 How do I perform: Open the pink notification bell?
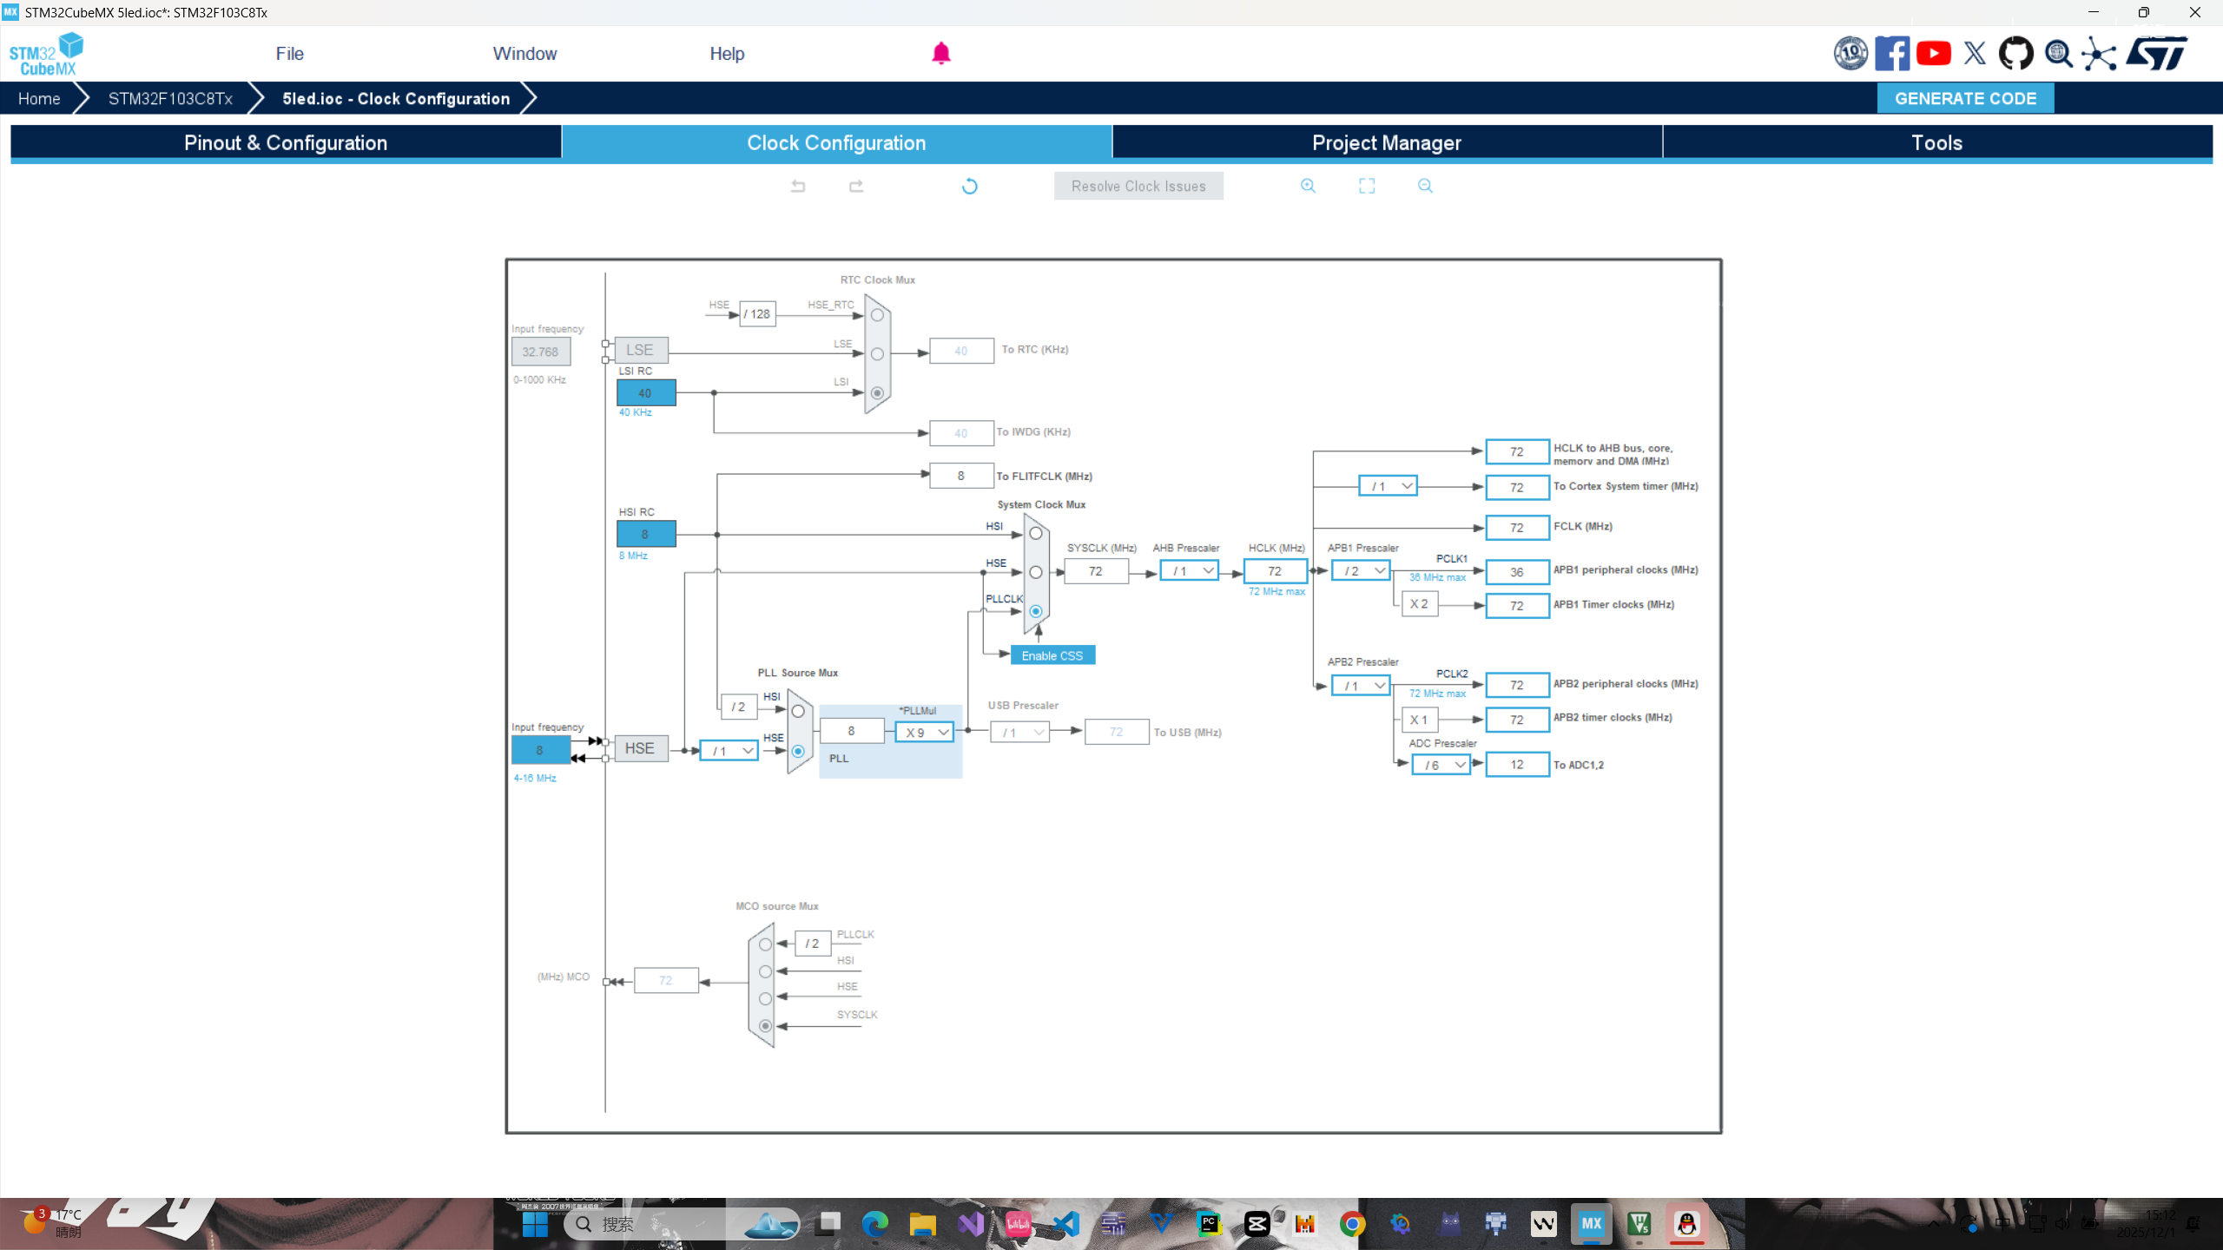click(x=941, y=54)
